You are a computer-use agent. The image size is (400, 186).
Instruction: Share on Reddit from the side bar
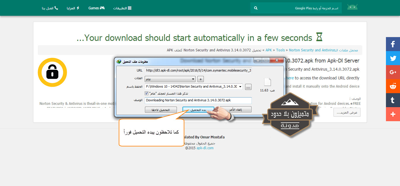(x=393, y=86)
